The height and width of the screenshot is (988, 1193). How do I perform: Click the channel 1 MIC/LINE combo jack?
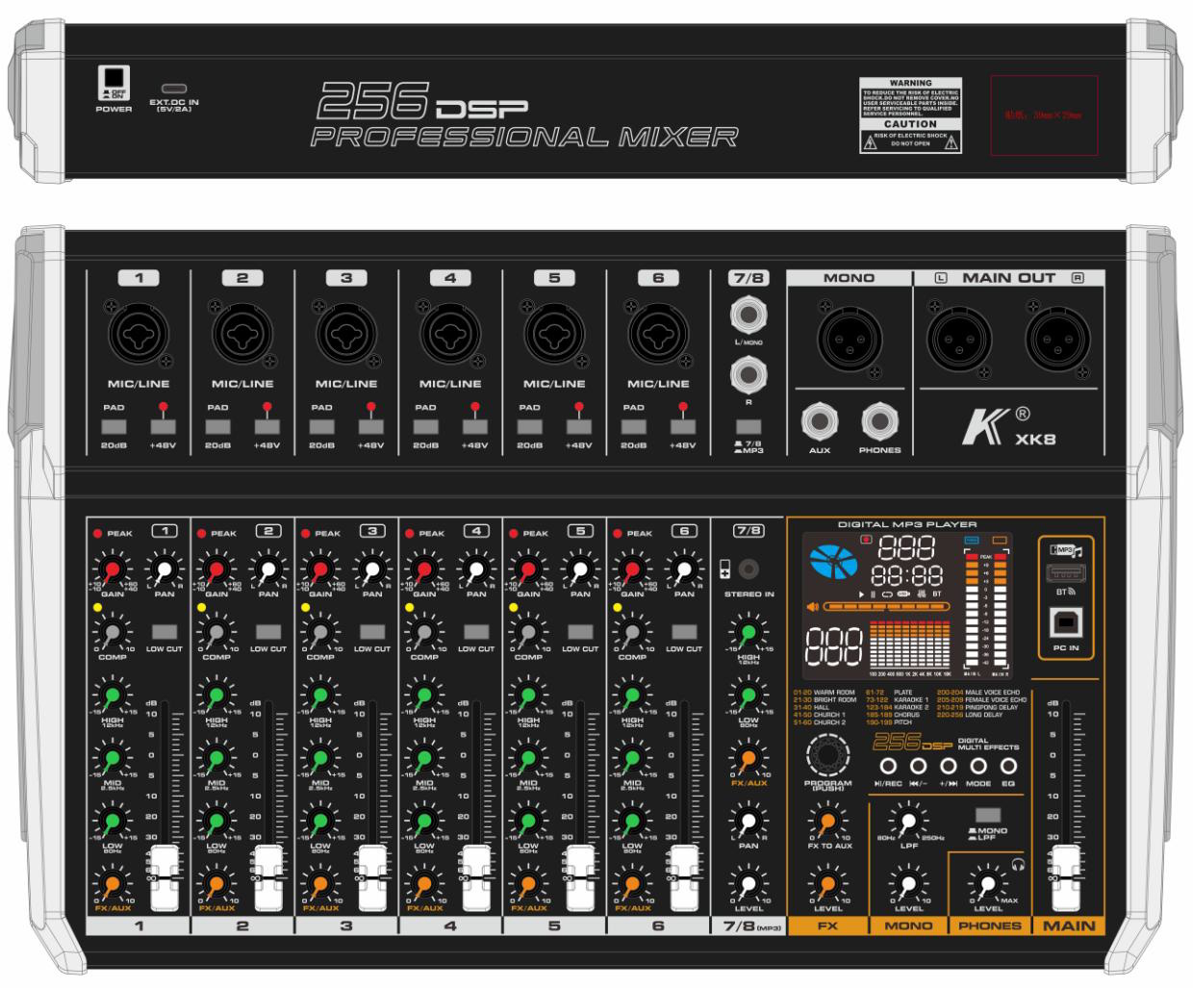point(139,336)
